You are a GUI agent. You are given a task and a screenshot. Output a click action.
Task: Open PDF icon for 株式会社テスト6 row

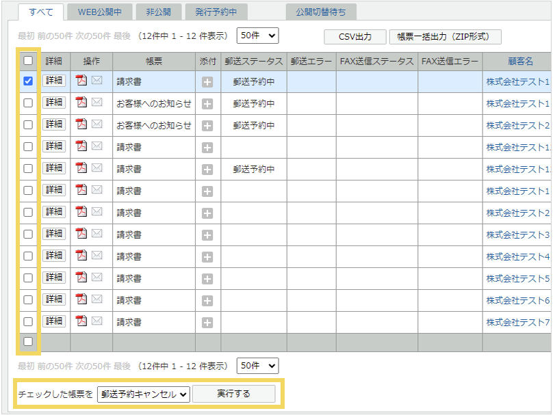[x=81, y=299]
